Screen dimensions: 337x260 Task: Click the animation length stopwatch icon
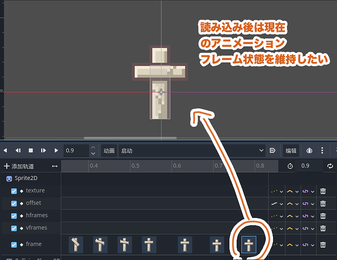pos(291,166)
